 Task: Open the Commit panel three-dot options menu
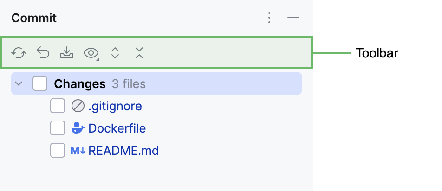coord(269,18)
